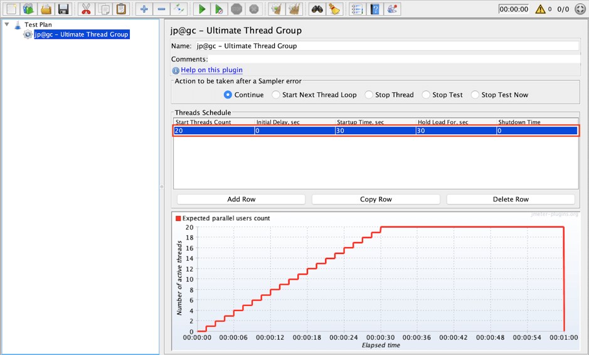Click the Start Threads Count cell 20
This screenshot has width=589, height=355.
(x=214, y=130)
